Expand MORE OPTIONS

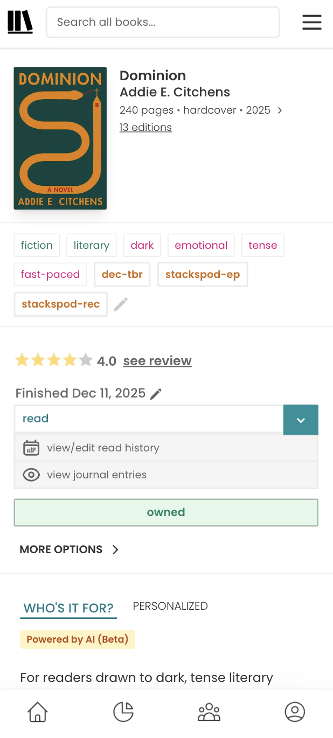click(x=61, y=549)
